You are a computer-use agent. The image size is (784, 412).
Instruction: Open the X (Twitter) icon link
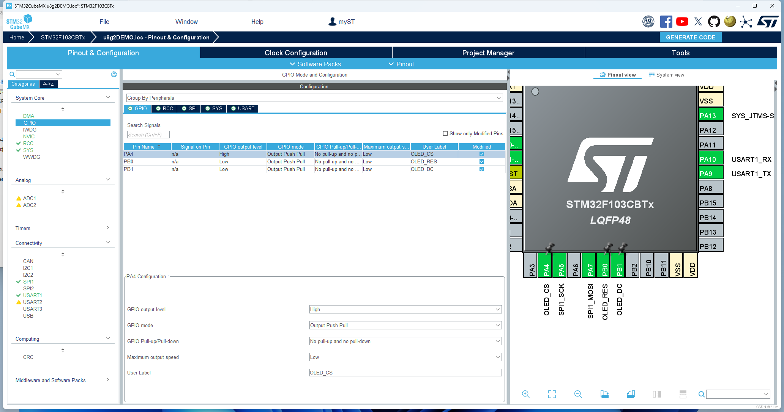tap(698, 22)
